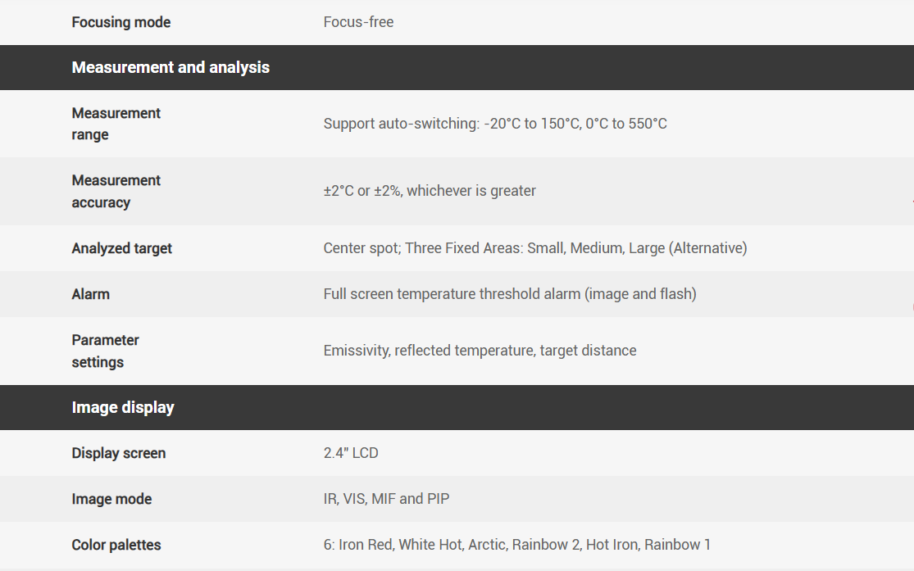Select the Measurement accuracy label
The image size is (914, 571).
click(116, 191)
